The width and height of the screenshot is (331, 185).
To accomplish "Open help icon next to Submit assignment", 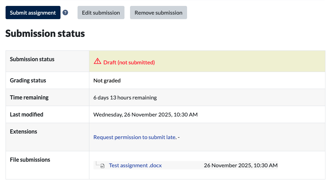I will click(65, 13).
